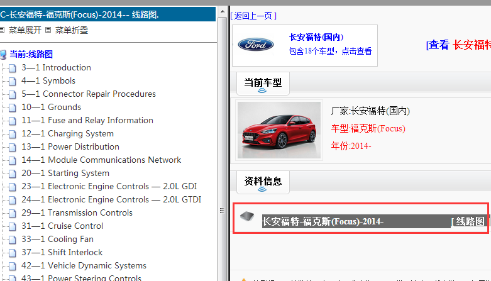Image resolution: width=491 pixels, height=281 pixels.
Task: Click page icon beside Connector Repair Procedures
Action: coord(13,94)
